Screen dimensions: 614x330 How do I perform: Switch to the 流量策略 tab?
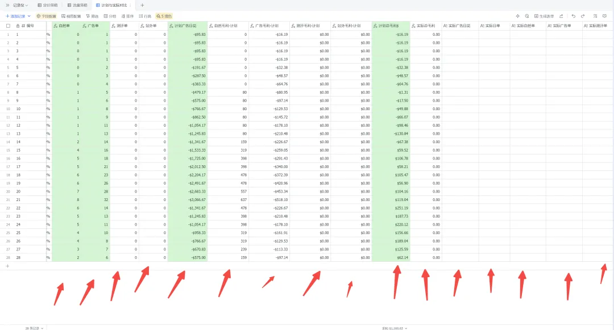[77, 5]
